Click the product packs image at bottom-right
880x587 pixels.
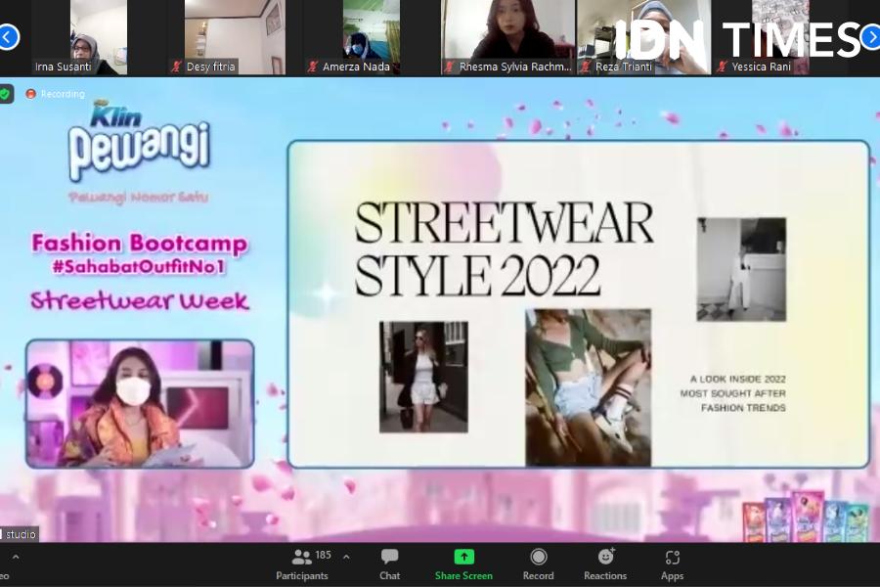click(805, 517)
